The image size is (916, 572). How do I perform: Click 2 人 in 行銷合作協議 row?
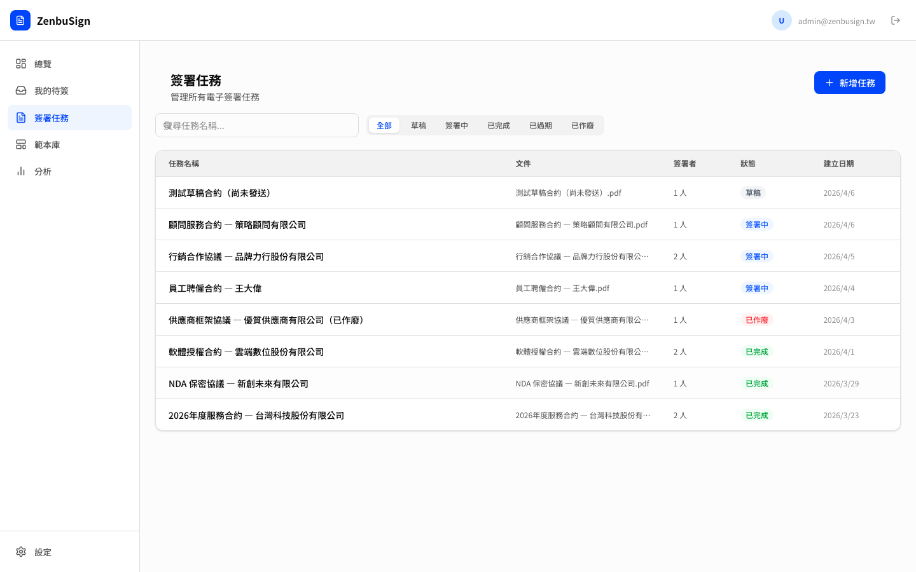click(x=680, y=256)
